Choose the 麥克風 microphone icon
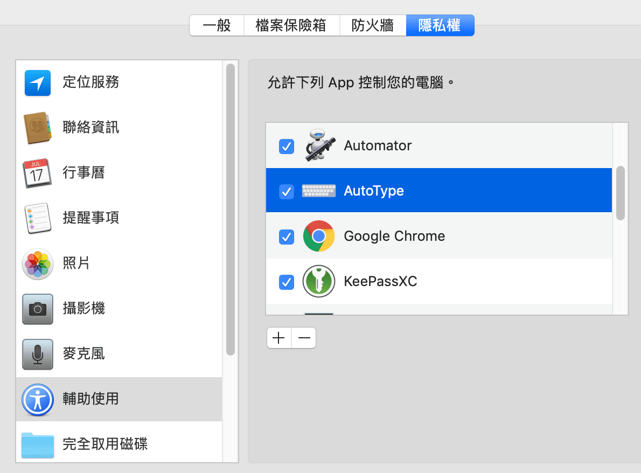The height and width of the screenshot is (473, 641). point(38,354)
